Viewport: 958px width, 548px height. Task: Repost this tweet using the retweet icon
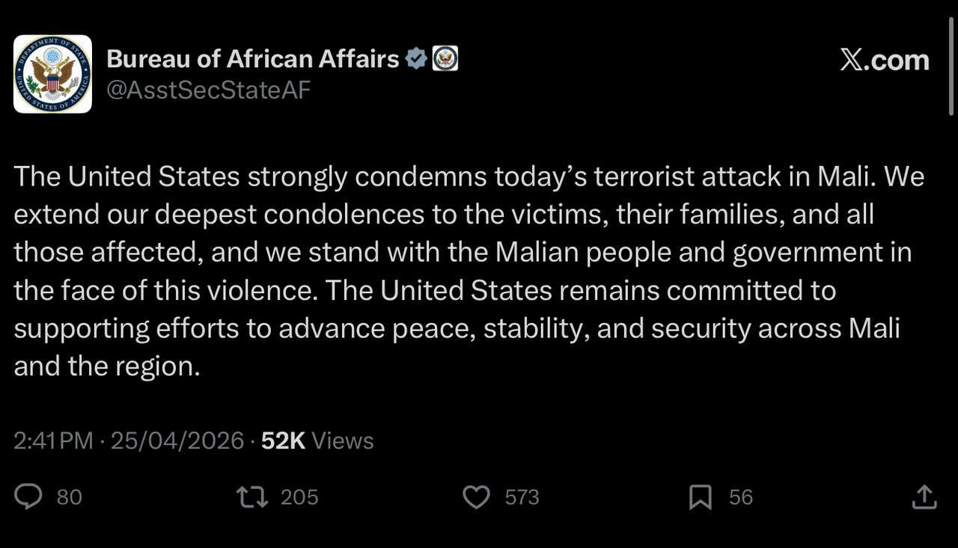coord(252,497)
